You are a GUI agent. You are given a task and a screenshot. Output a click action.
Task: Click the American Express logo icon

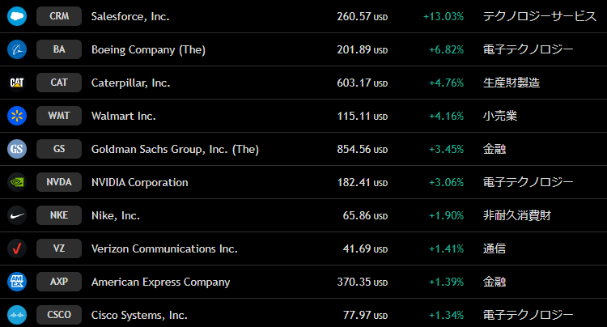(x=17, y=282)
